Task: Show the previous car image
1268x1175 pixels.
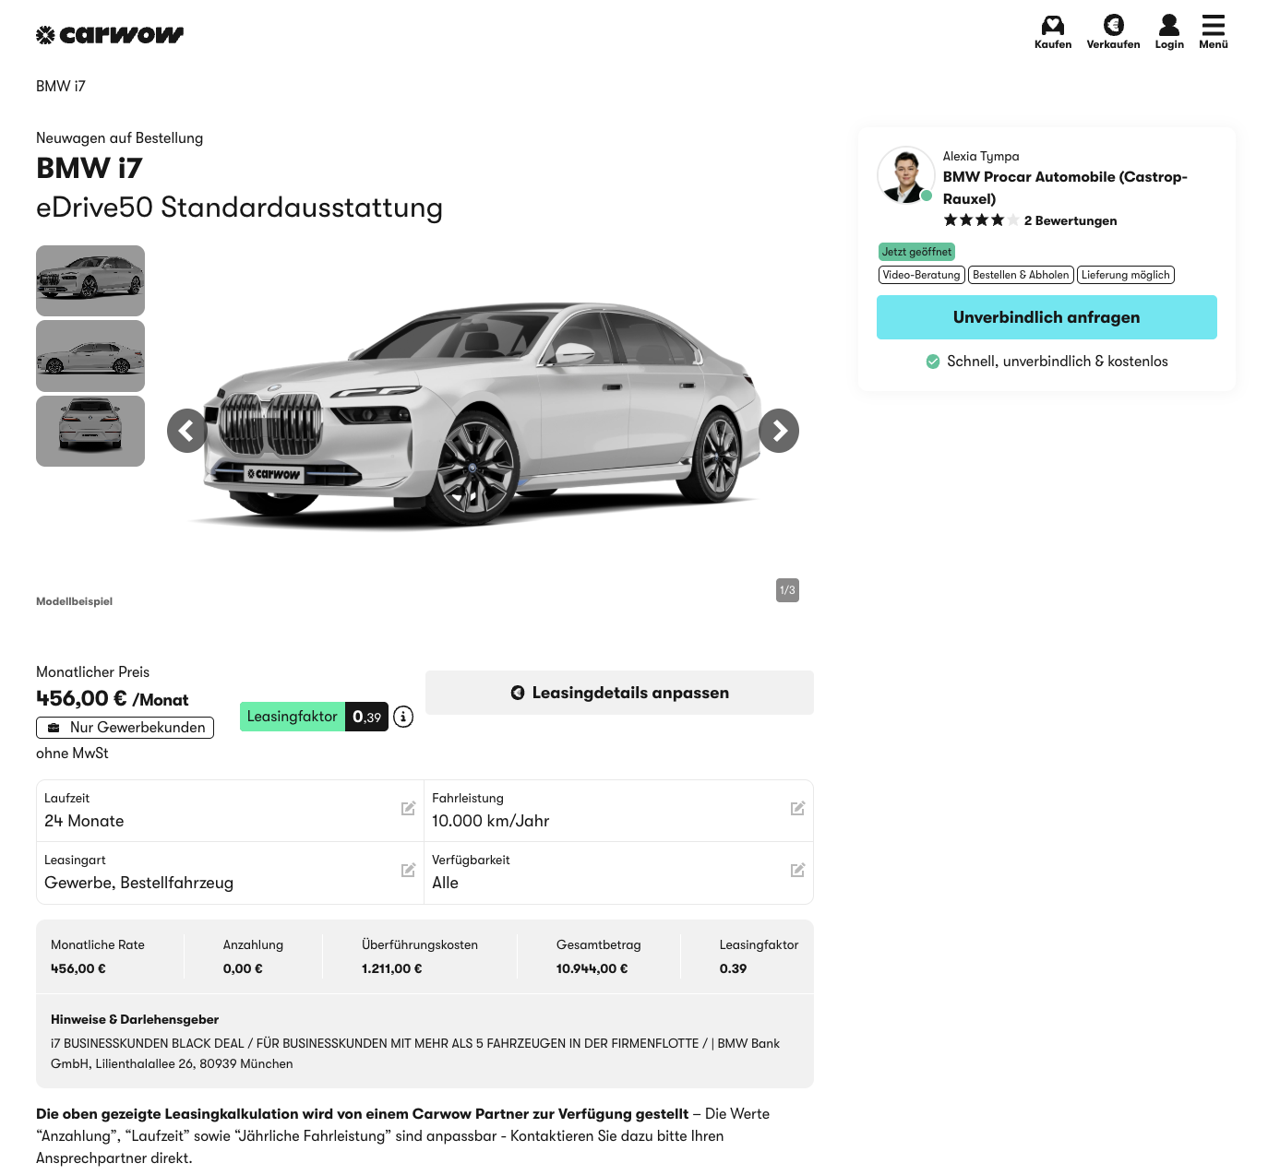Action: pyautogui.click(x=186, y=431)
